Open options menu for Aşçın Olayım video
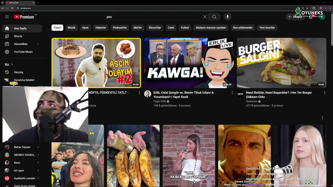This screenshot has width=333, height=187. 139,93
